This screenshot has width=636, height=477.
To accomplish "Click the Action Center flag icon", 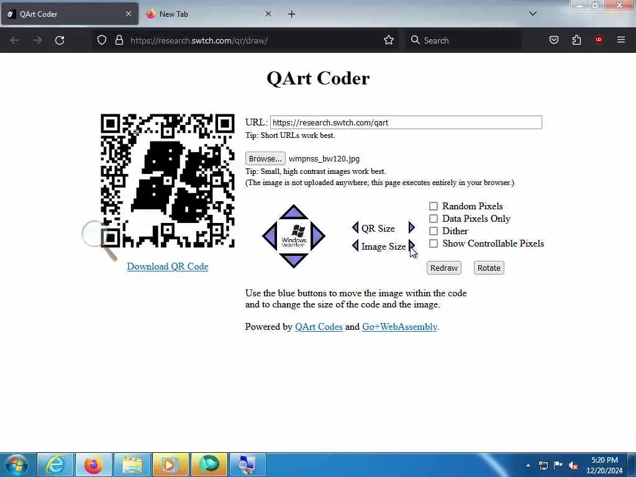I will point(558,465).
